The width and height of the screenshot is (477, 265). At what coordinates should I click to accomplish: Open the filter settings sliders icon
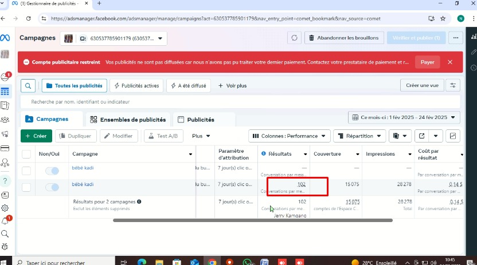tap(453, 86)
